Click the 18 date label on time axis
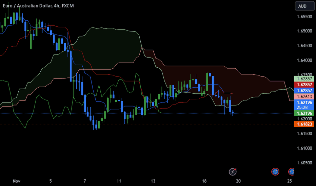 point(204,181)
